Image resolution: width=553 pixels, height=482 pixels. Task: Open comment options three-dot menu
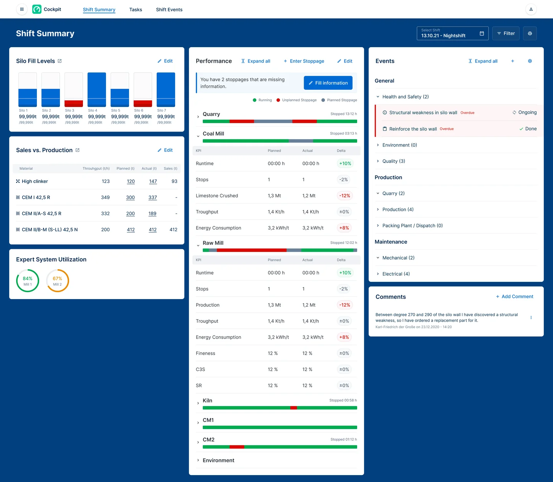[531, 317]
